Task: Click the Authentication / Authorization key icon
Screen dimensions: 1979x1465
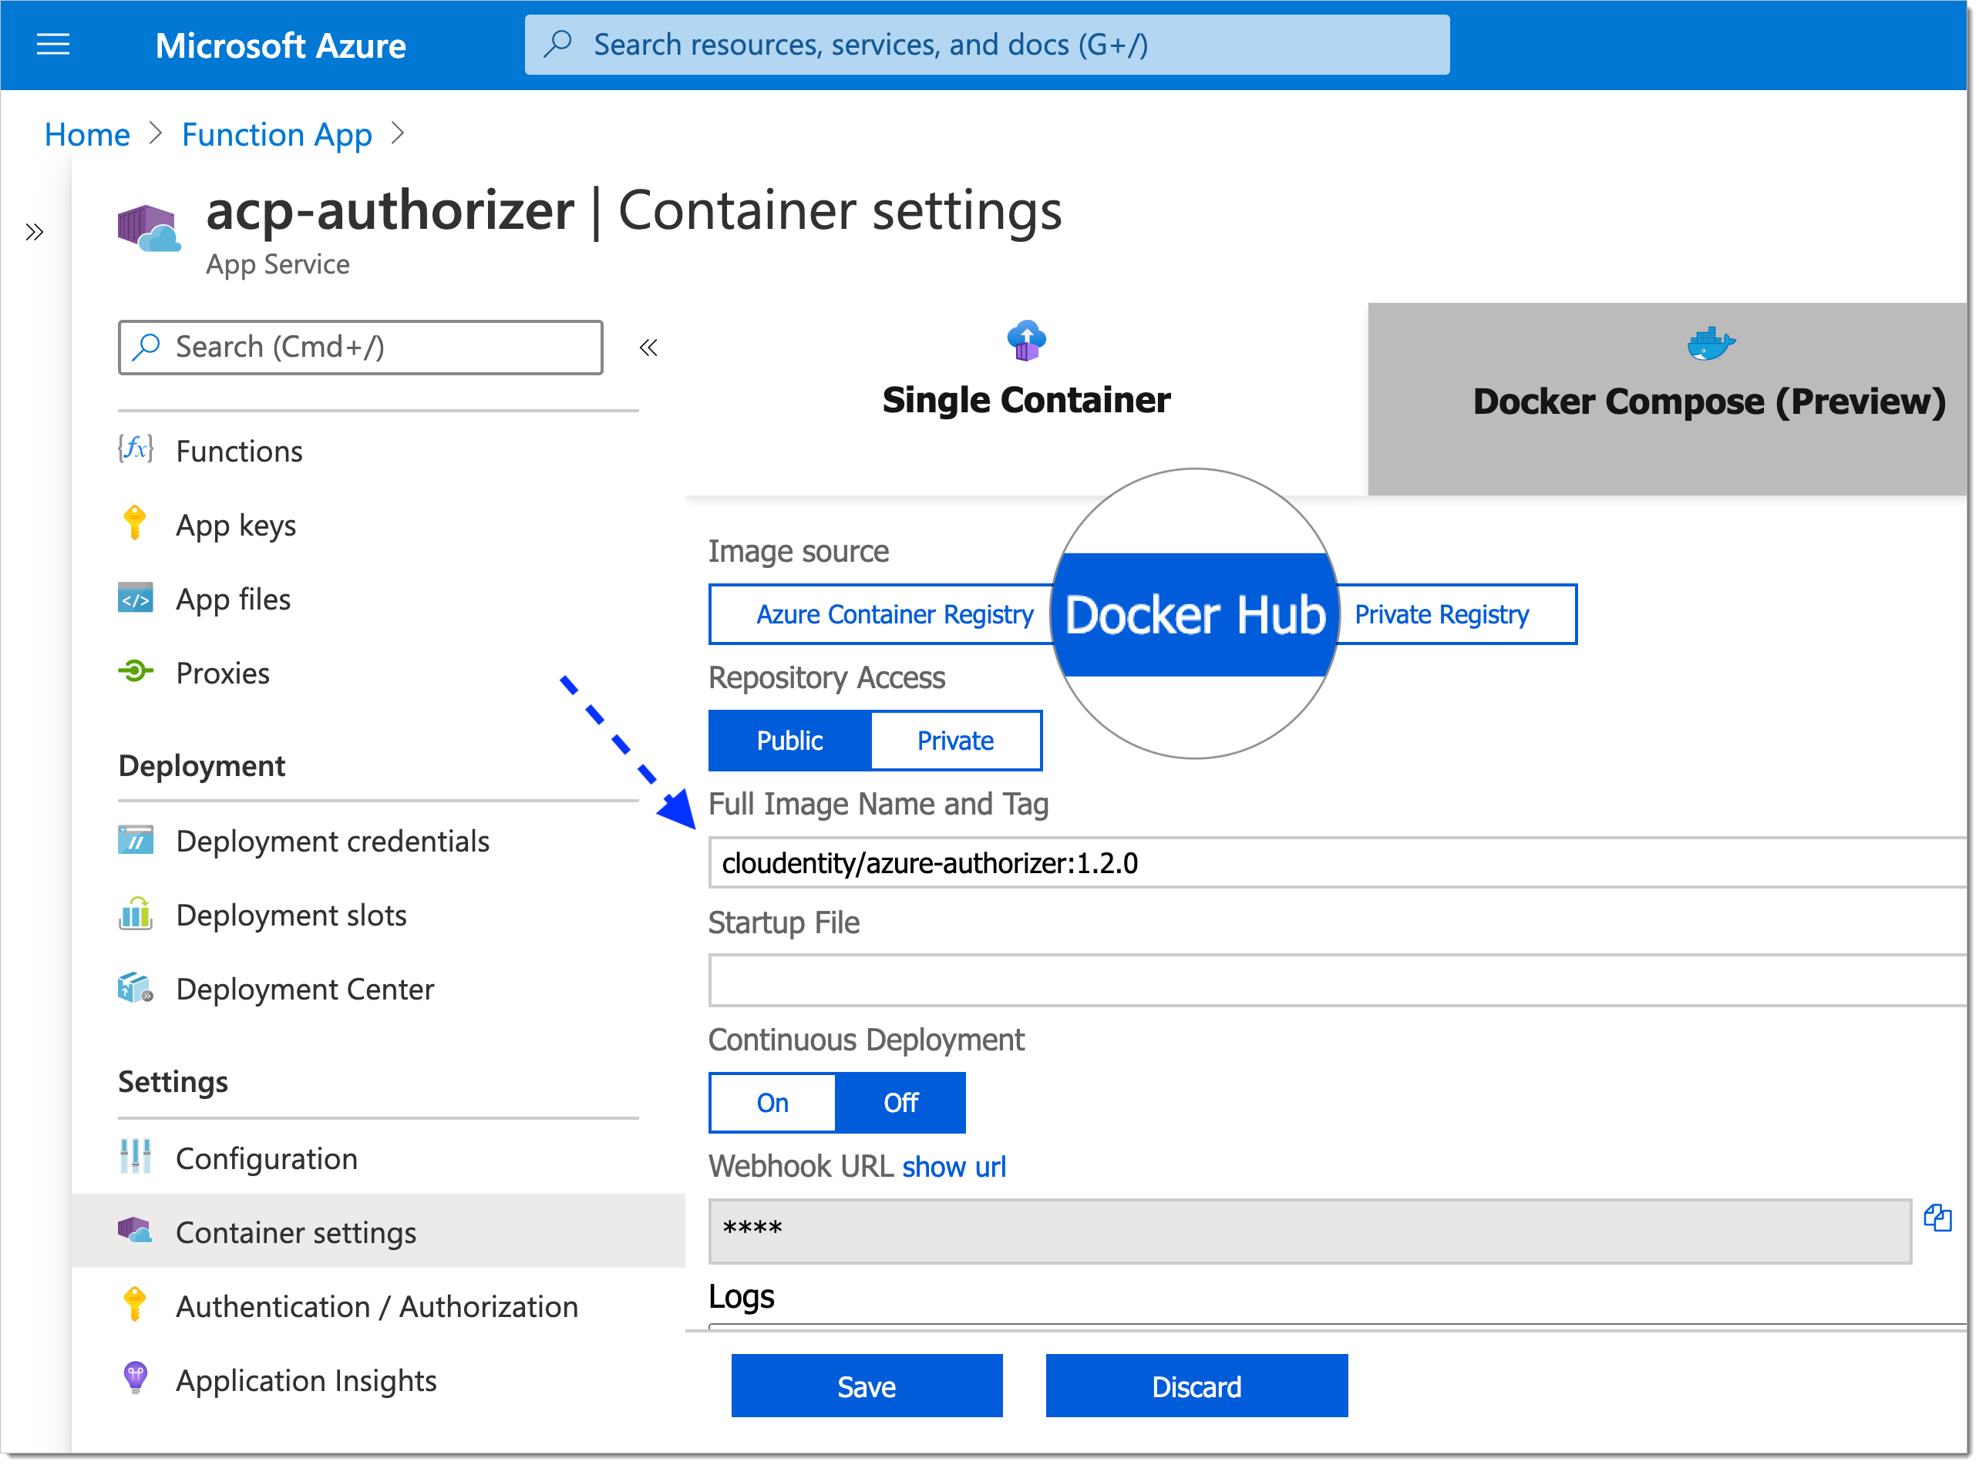Action: tap(135, 1305)
